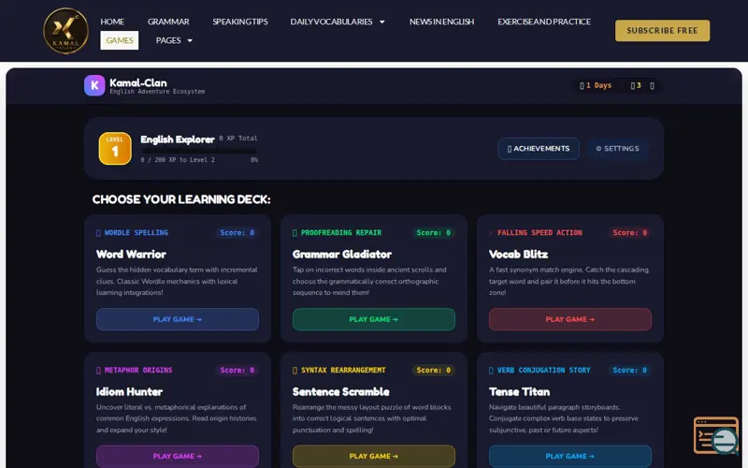Click the Vocab Blitz card title
This screenshot has height=468, width=748.
pos(519,254)
